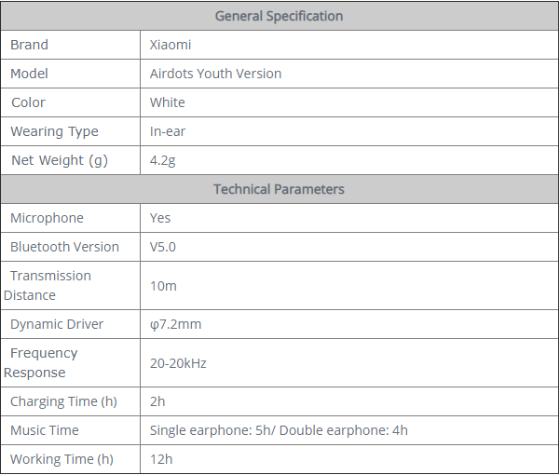Click the Microphone label
560x475 pixels.
coord(47,218)
